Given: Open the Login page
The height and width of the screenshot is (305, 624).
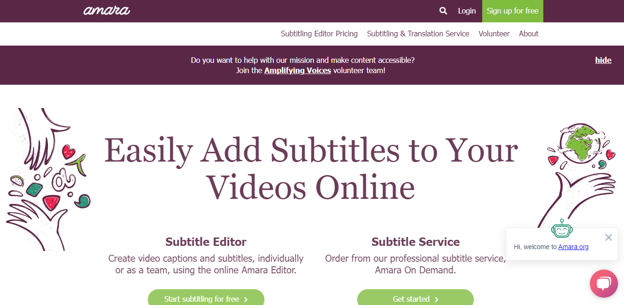Looking at the screenshot, I should [x=467, y=11].
